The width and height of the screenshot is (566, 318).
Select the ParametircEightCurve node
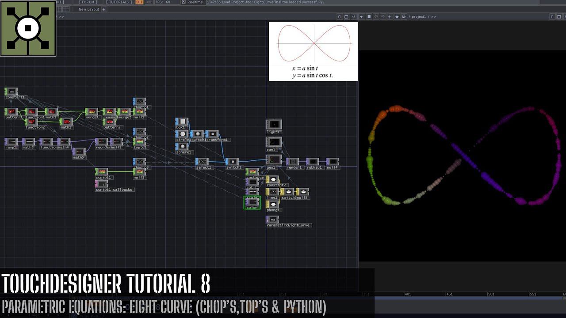273,219
